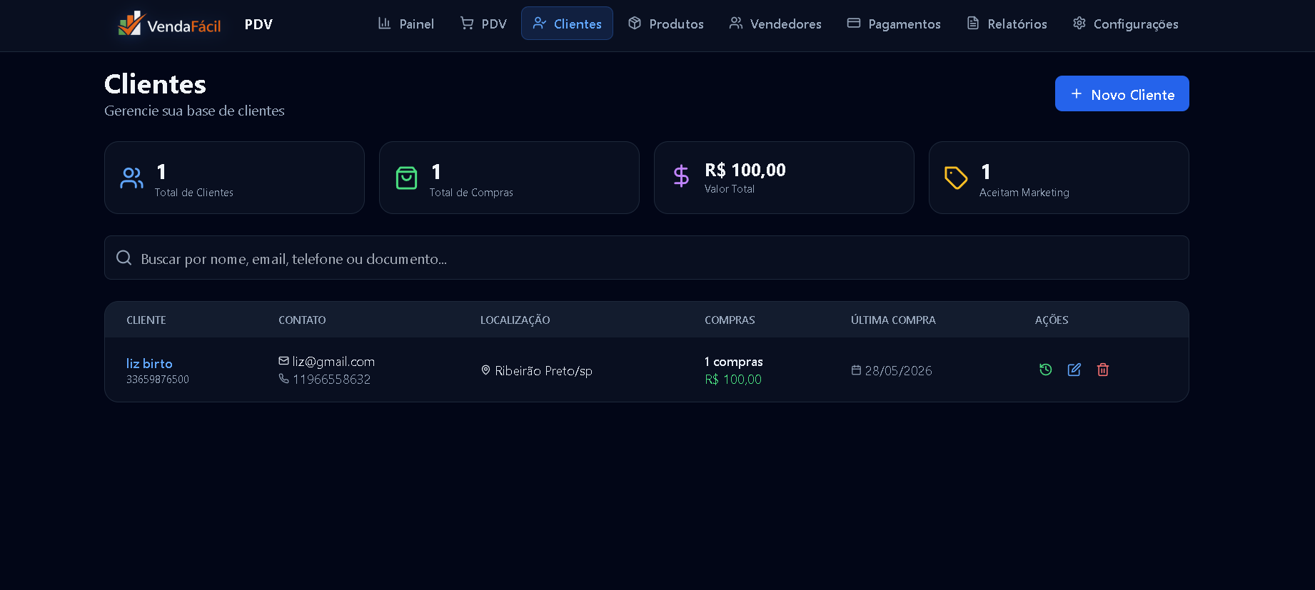Open the Pagamentos page
This screenshot has height=590, width=1315.
[894, 24]
